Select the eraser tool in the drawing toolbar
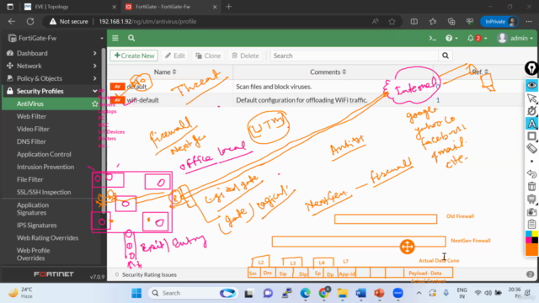The image size is (539, 303). (x=531, y=148)
